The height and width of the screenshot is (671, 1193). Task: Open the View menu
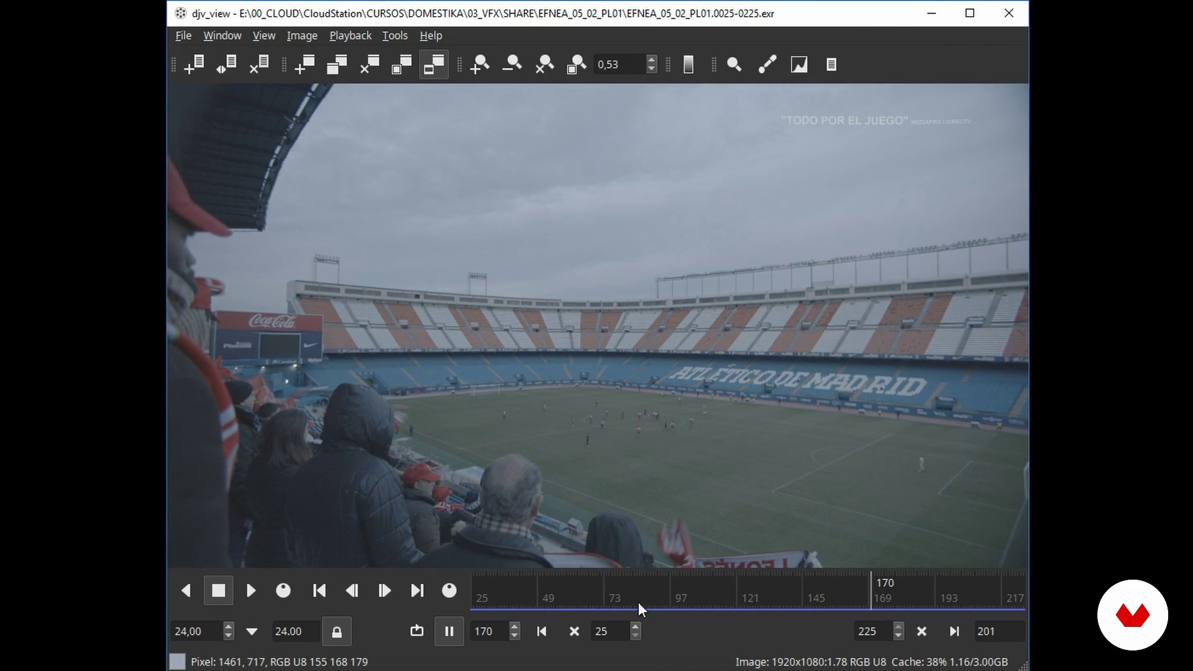263,36
